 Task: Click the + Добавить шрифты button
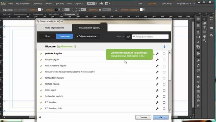pos(87,36)
